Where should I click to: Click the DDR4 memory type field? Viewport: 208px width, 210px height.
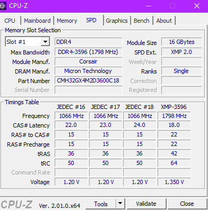point(88,42)
